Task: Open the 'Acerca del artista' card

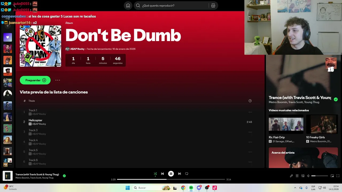Action: pyautogui.click(x=303, y=158)
